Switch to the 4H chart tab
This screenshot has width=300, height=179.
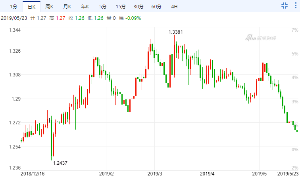click(x=174, y=7)
